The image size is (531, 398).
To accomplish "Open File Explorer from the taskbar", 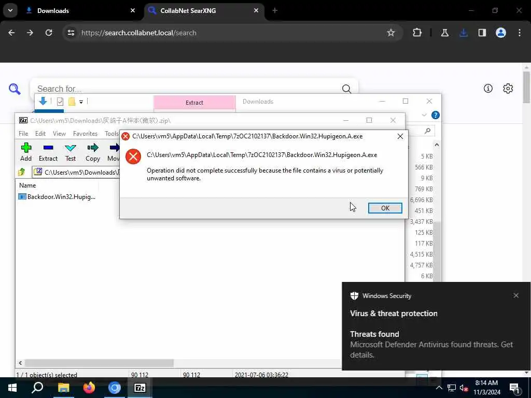I will pos(63,388).
